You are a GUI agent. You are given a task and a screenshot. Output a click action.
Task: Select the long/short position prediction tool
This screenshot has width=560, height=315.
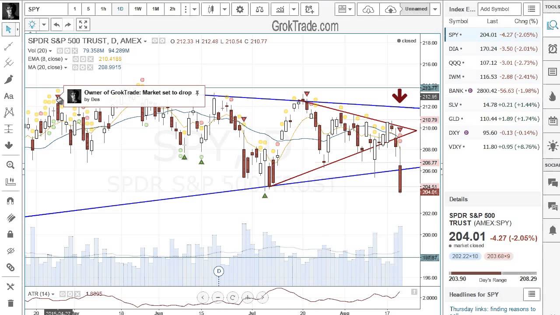pos(9,129)
